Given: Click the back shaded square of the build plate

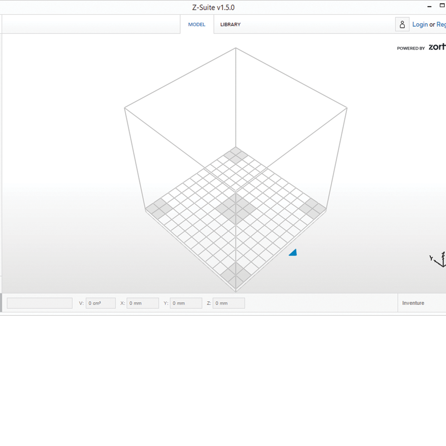Looking at the screenshot, I should tap(235, 156).
